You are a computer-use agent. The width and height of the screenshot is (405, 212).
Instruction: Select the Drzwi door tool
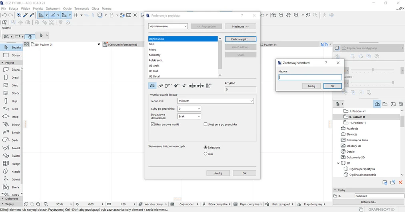click(x=11, y=78)
